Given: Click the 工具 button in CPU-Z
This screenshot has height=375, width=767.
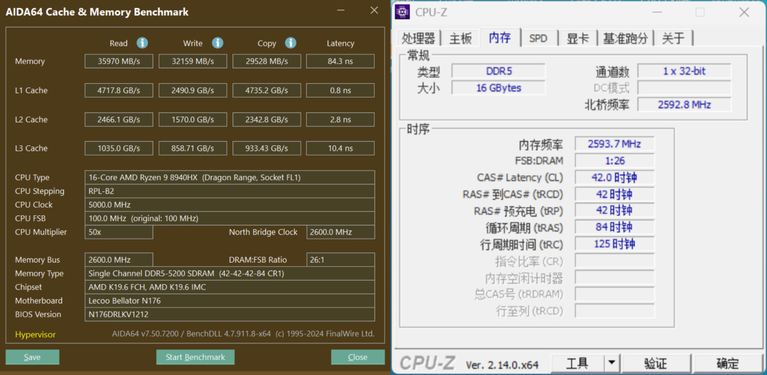Looking at the screenshot, I should (x=577, y=362).
